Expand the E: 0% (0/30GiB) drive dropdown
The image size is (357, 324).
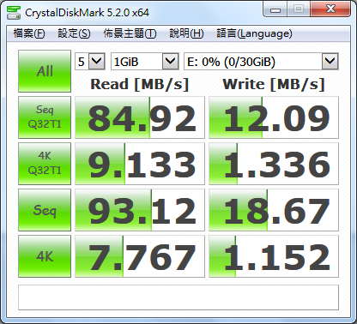pyautogui.click(x=330, y=61)
